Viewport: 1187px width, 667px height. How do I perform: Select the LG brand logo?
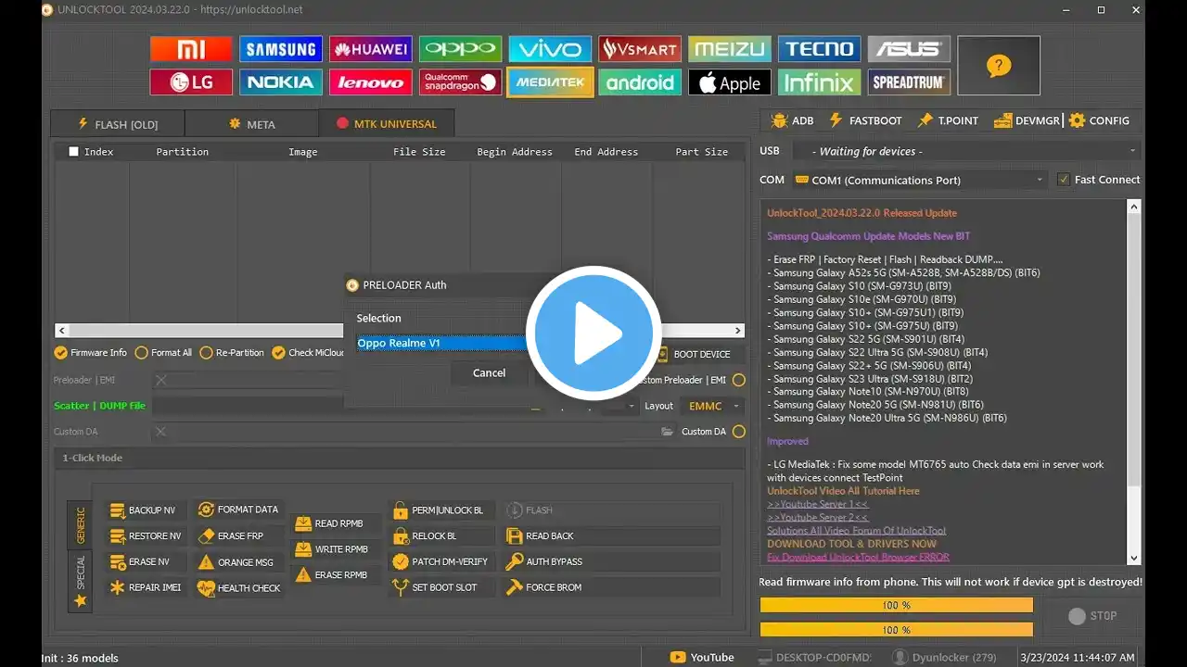click(191, 82)
